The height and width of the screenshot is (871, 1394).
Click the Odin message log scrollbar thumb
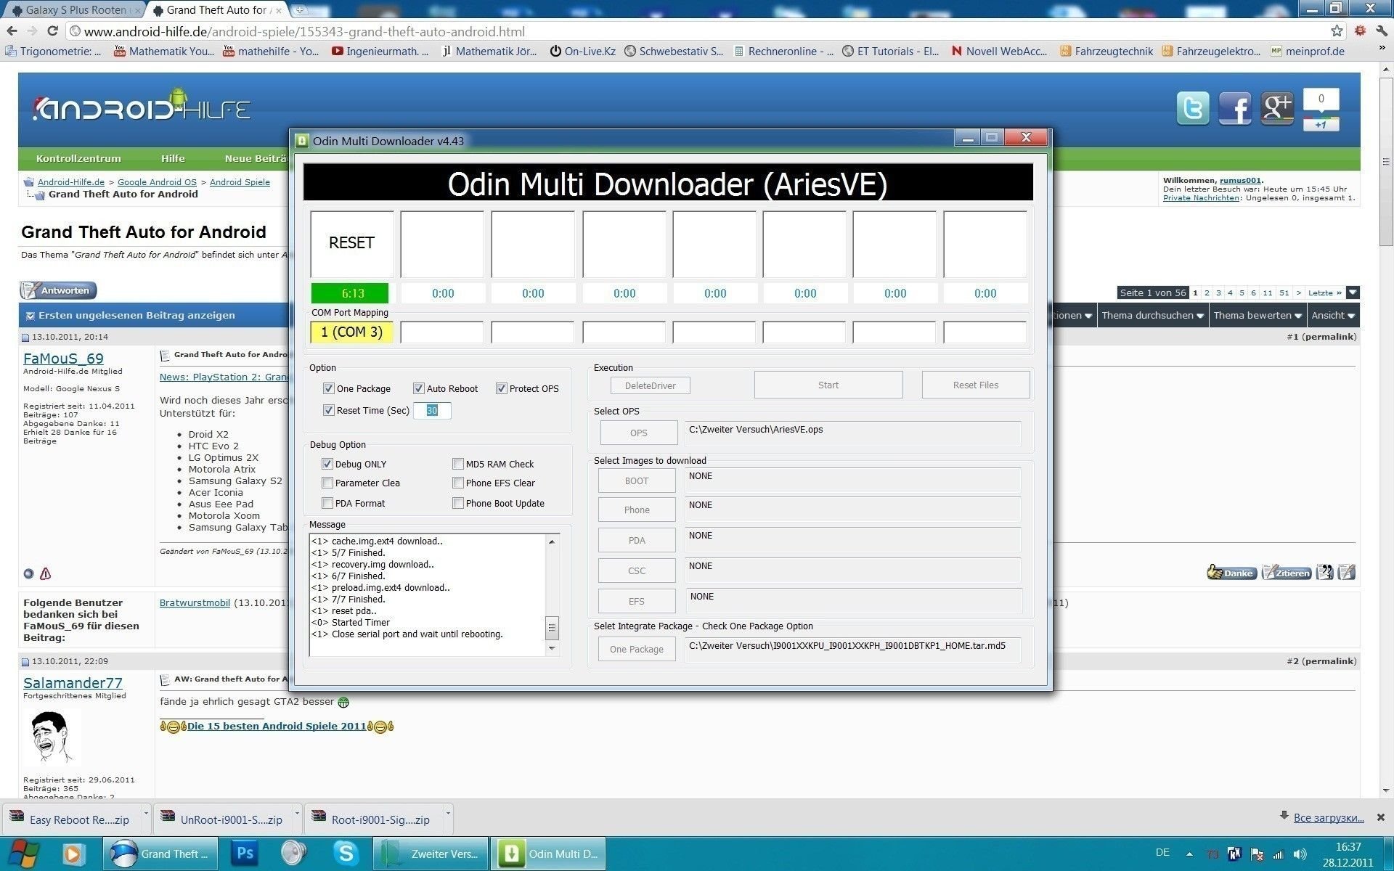(552, 627)
